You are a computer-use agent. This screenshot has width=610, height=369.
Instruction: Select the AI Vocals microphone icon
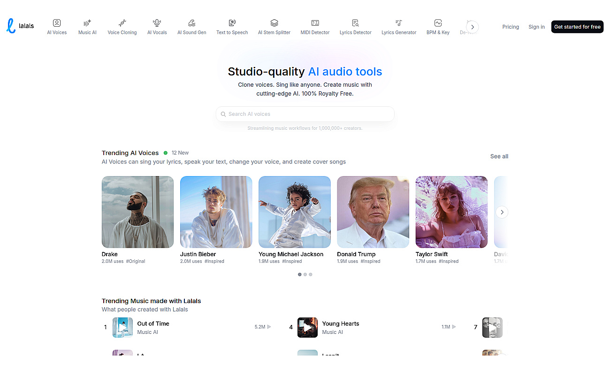pos(157,23)
